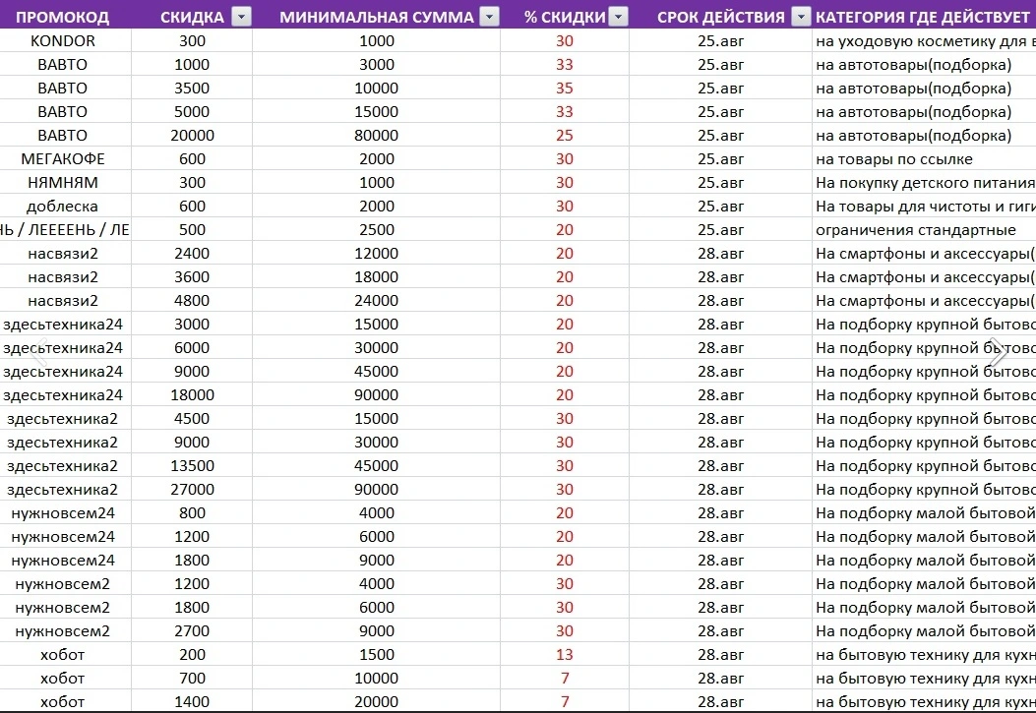The image size is (1036, 713).
Task: Click discount cell 800 for нужновсем24
Action: tap(192, 513)
